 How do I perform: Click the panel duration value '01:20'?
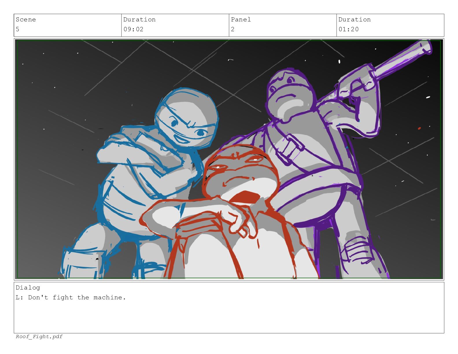(x=348, y=29)
